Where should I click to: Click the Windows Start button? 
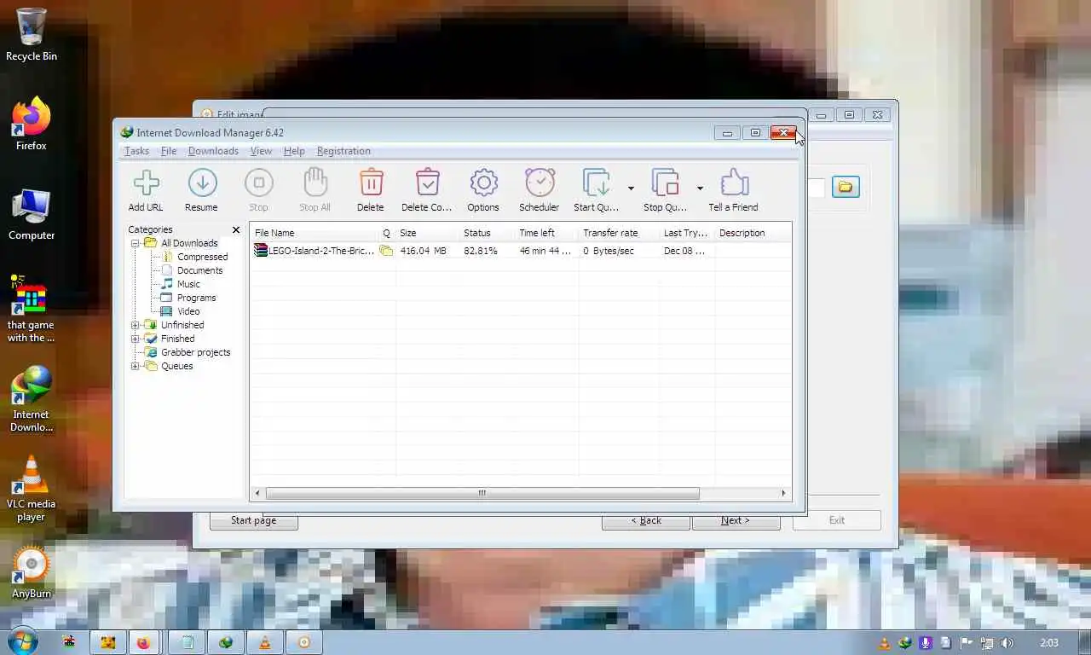tap(20, 642)
